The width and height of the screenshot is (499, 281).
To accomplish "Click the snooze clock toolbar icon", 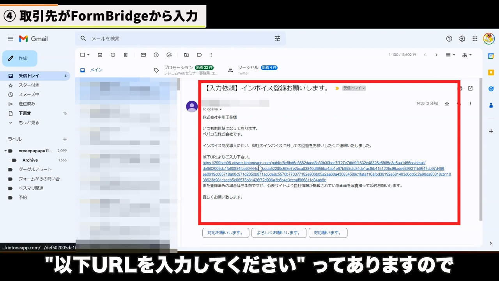I will tap(156, 55).
